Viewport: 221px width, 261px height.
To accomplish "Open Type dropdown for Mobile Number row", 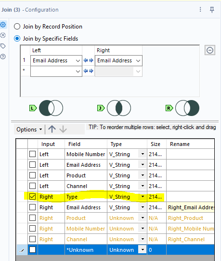I will [143, 154].
